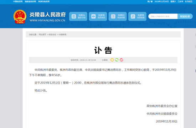Open 我要看 信息资讯 button

tap(98, 16)
